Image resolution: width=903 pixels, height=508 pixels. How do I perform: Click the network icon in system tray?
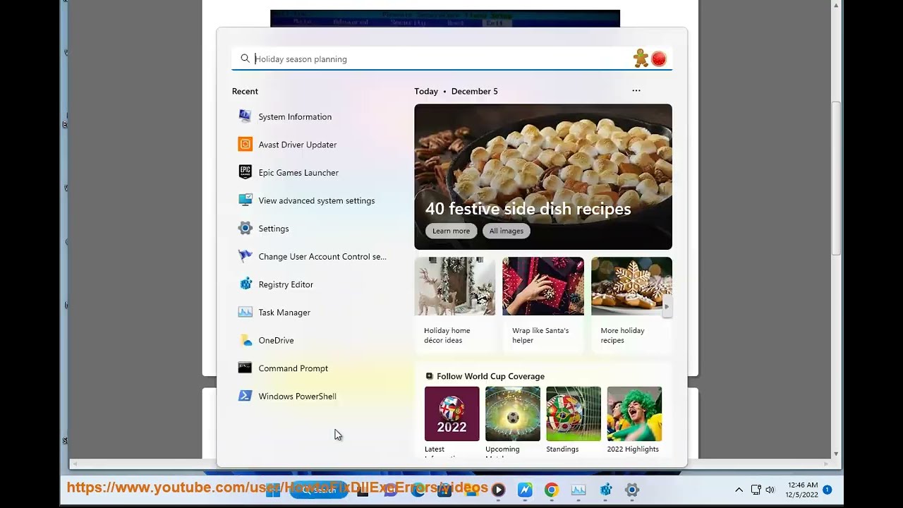pos(756,490)
